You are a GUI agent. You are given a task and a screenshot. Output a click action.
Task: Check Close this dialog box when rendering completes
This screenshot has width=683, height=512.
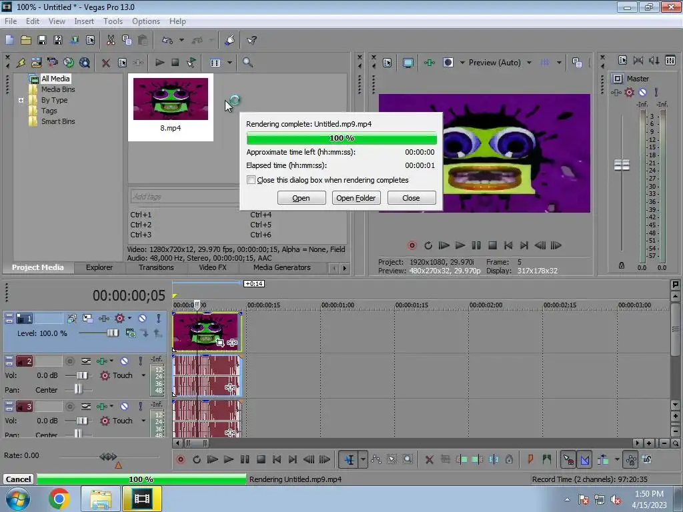[251, 180]
